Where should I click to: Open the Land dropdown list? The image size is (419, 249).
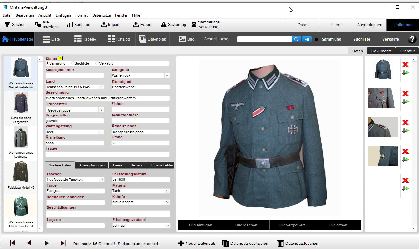click(x=101, y=87)
